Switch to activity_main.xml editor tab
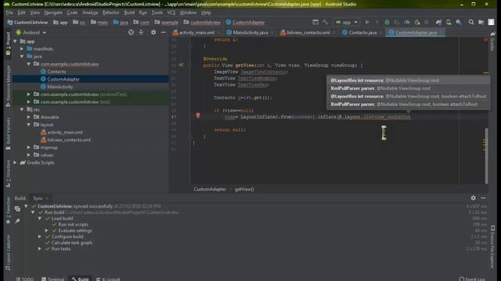Image resolution: width=501 pixels, height=281 pixels. coord(196,33)
